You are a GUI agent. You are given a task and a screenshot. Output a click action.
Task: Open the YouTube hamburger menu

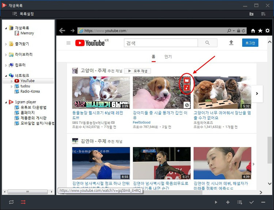(69, 43)
